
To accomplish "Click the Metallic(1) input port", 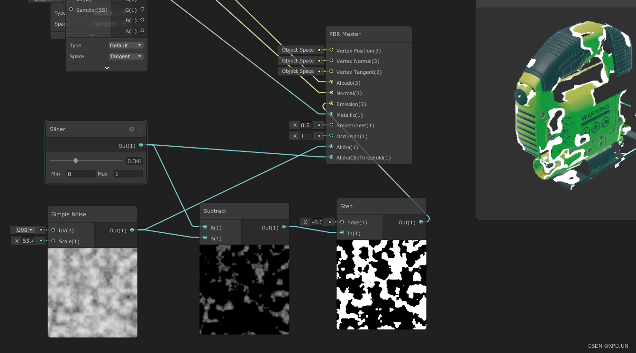I will (x=331, y=114).
